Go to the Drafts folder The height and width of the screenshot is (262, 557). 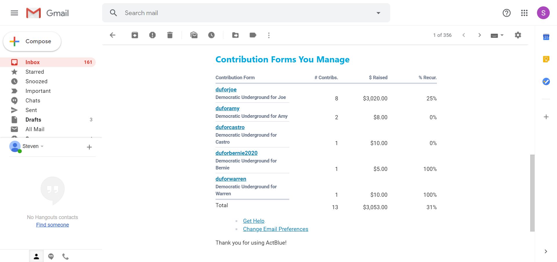33,120
